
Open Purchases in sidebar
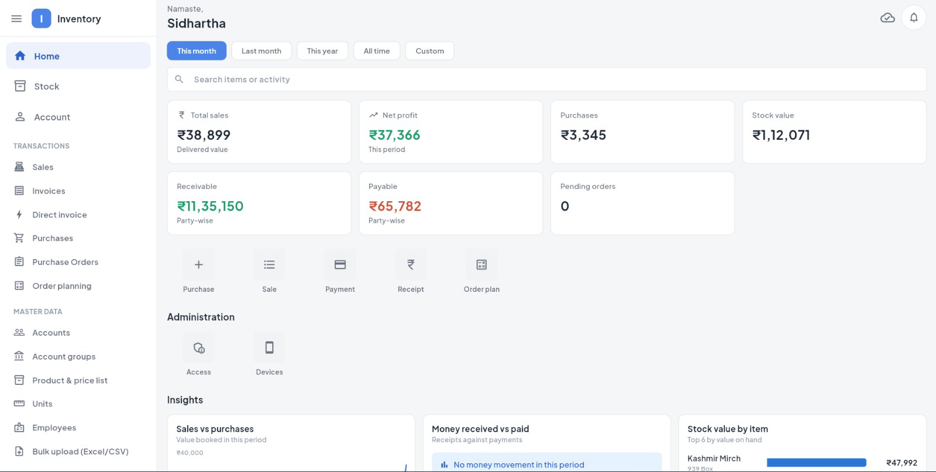pos(78,239)
